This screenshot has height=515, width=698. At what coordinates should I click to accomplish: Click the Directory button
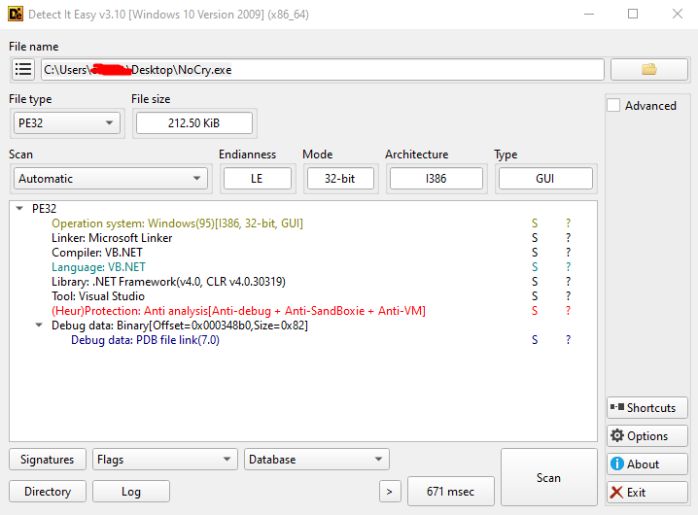(47, 492)
